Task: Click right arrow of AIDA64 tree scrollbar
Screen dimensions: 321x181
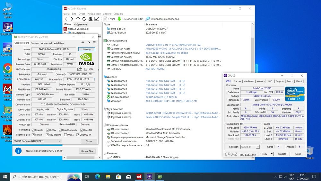Action: 99,158
